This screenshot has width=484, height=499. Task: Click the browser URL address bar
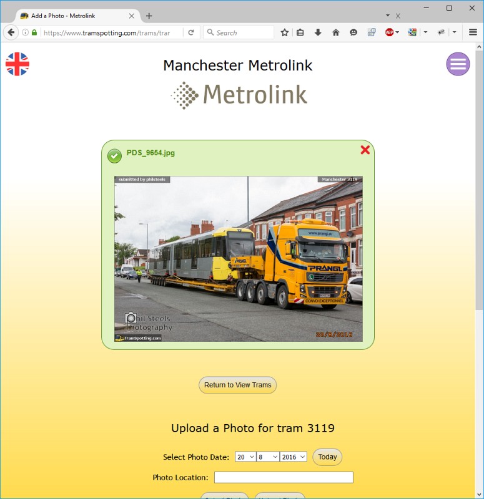(112, 32)
